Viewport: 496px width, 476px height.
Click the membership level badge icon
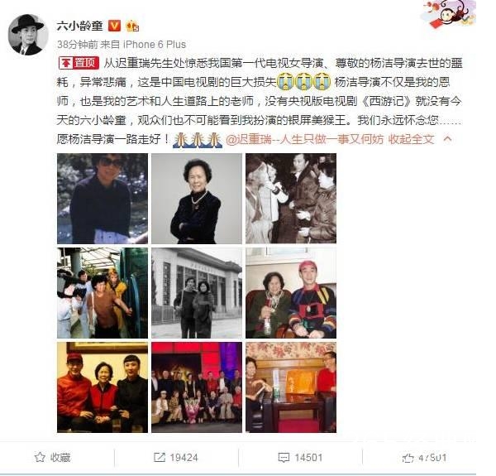coord(132,26)
